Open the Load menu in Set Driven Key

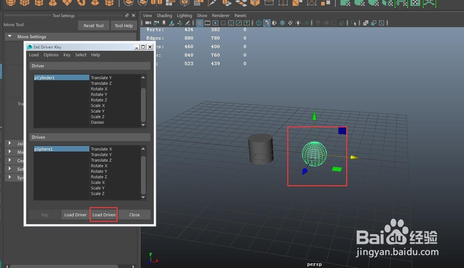34,55
